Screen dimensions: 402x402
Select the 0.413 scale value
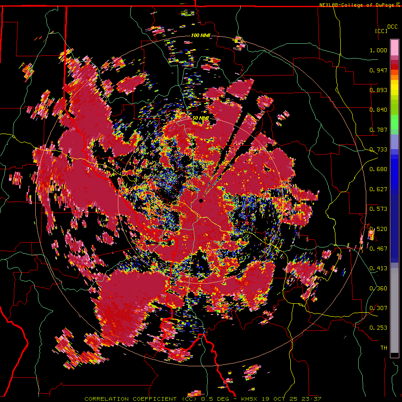[x=378, y=268]
